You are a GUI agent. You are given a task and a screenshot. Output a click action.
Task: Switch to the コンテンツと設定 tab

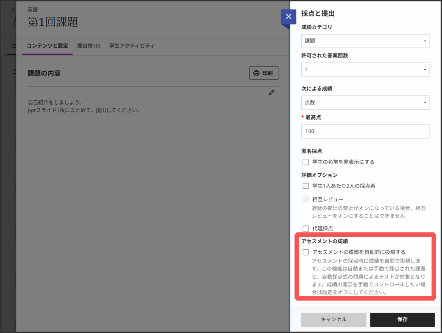click(x=47, y=46)
